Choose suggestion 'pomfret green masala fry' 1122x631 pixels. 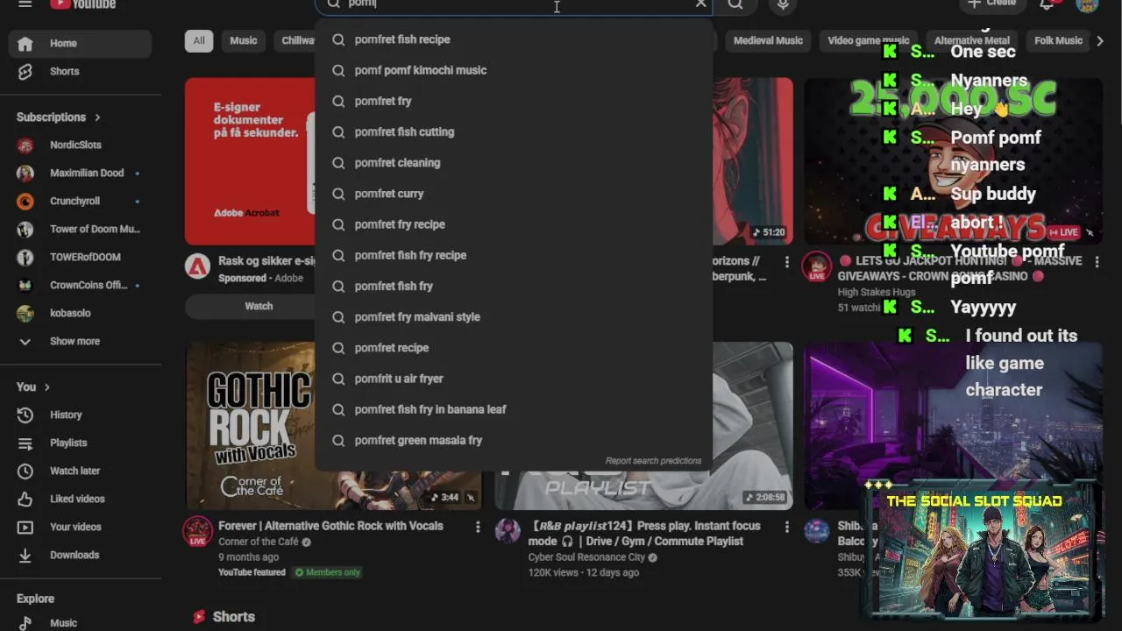tap(514, 440)
